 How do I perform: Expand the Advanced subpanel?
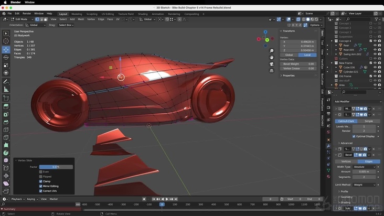pos(345,143)
